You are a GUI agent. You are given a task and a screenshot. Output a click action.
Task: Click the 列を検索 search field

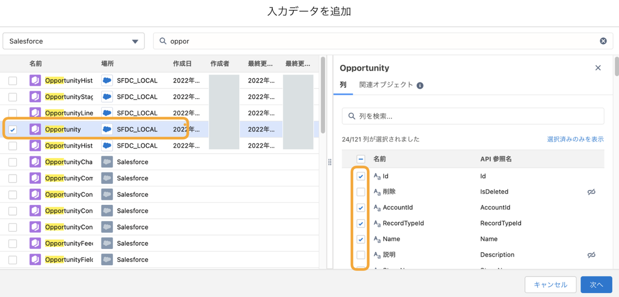473,116
